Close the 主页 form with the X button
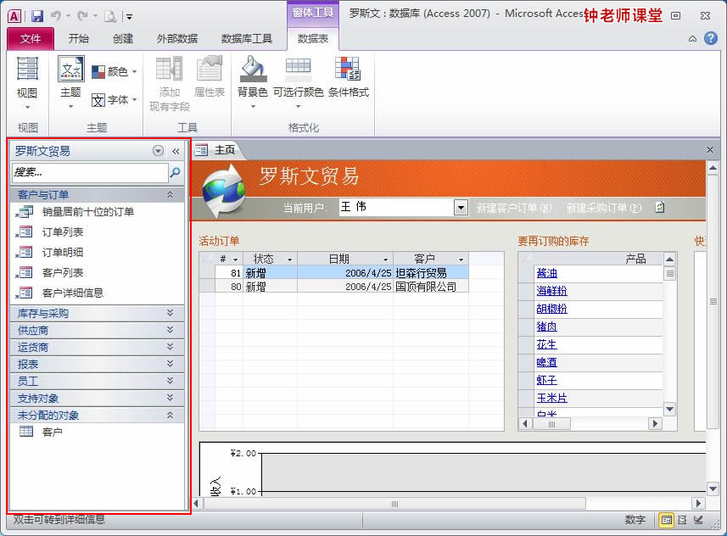The image size is (727, 536). pyautogui.click(x=710, y=150)
